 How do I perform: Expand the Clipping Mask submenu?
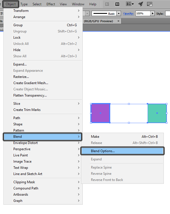point(43,182)
